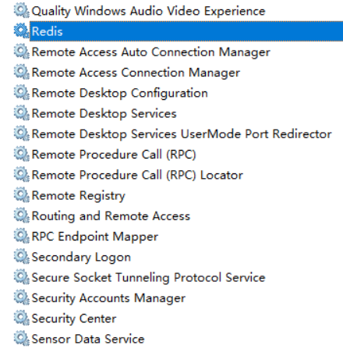This screenshot has width=343, height=349.
Task: Click gear icon for Quality Windows Audio Video Experience
Action: (22, 11)
